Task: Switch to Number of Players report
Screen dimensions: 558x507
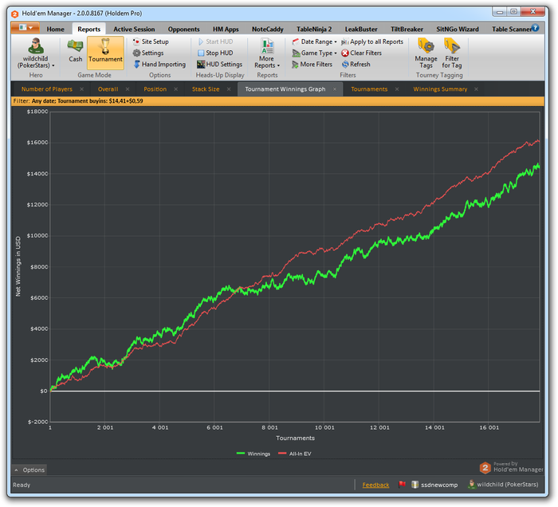Action: tap(46, 89)
